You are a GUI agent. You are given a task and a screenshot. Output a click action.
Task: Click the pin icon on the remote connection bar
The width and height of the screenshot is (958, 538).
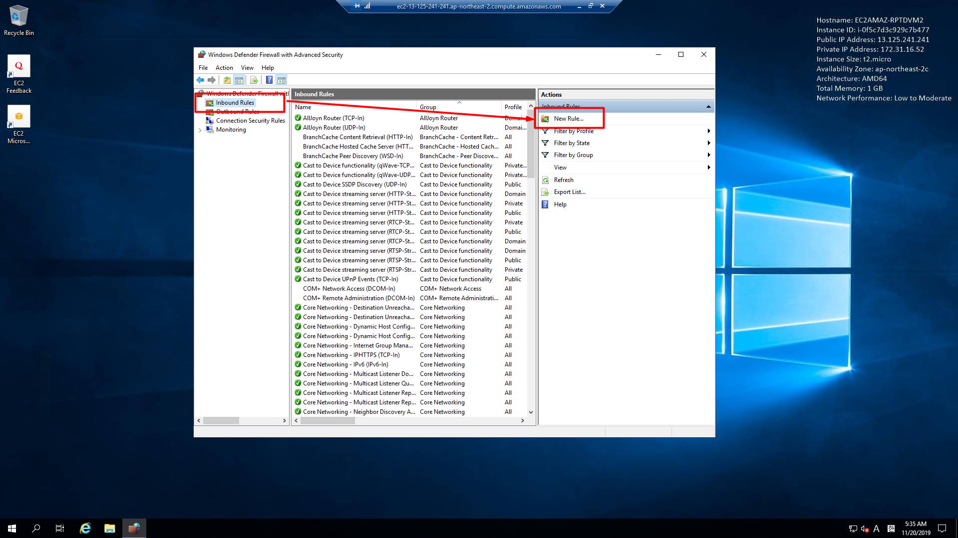point(356,6)
